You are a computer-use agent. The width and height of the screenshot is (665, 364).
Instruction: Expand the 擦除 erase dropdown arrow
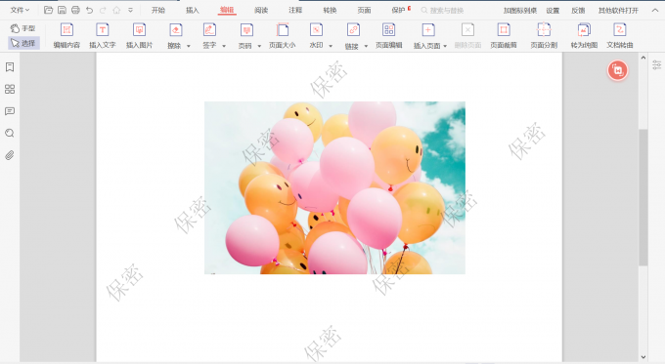coord(189,46)
